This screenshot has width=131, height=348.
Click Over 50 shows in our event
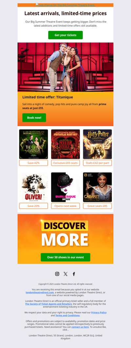click(65, 257)
